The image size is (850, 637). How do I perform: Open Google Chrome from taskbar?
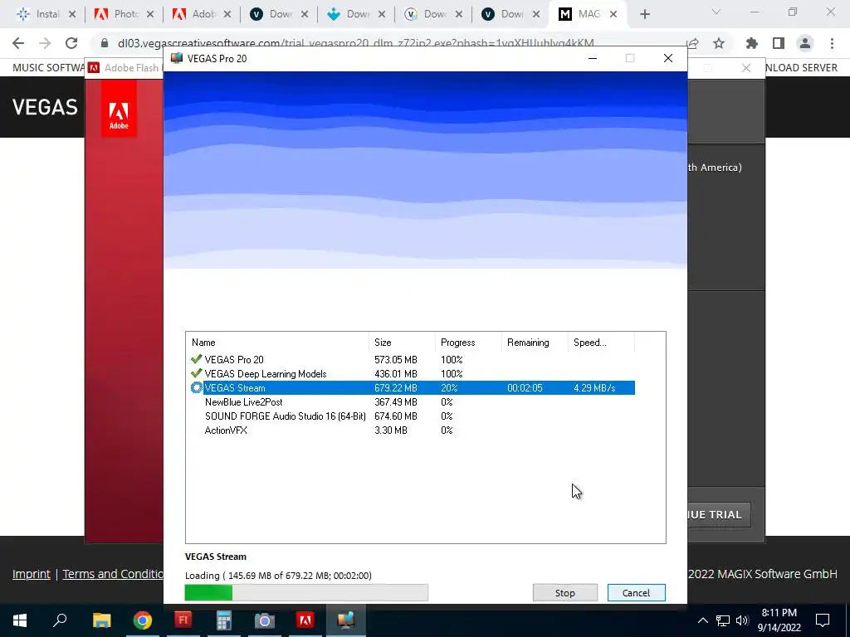click(143, 620)
